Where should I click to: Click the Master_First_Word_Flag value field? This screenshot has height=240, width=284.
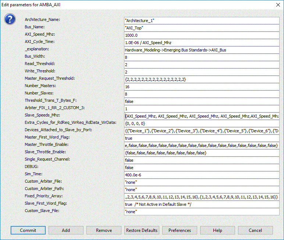coord(202,138)
